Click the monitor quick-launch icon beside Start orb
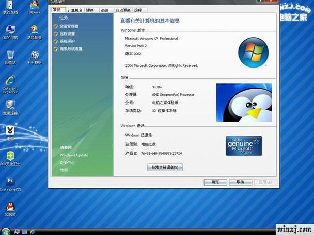 coord(17,232)
